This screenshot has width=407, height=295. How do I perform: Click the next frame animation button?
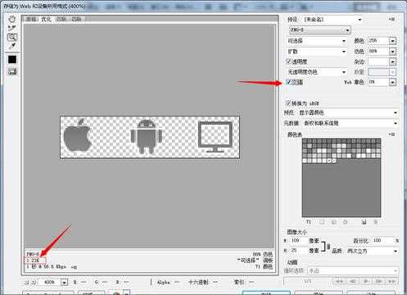[378, 281]
